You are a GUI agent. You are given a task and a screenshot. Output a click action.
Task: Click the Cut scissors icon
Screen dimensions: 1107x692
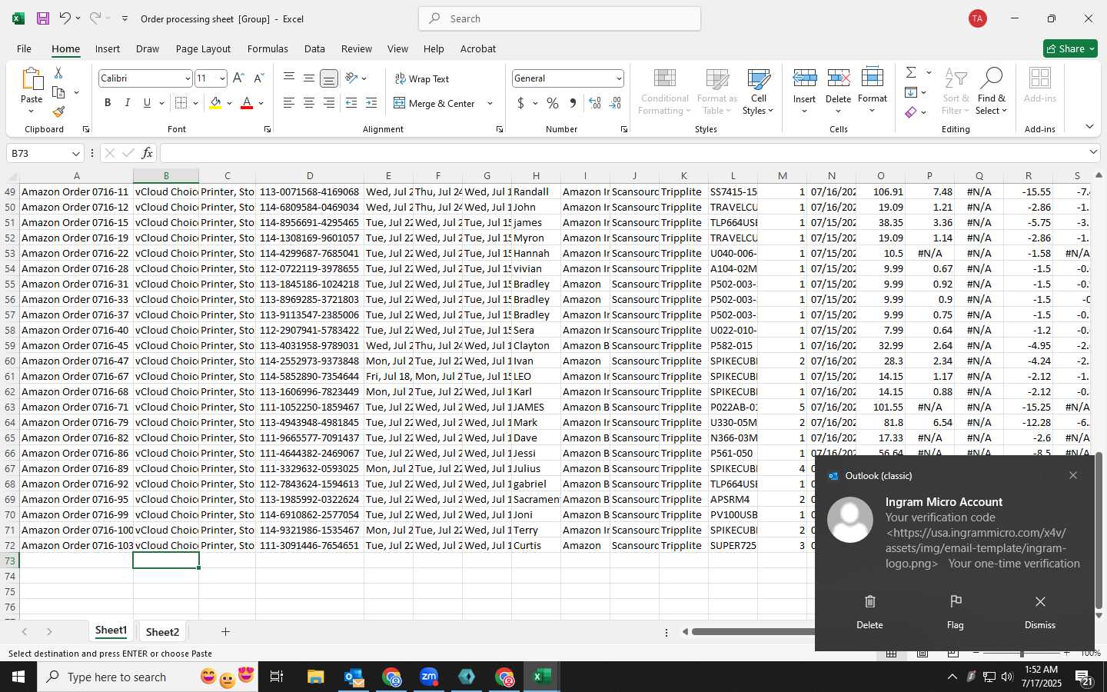58,72
